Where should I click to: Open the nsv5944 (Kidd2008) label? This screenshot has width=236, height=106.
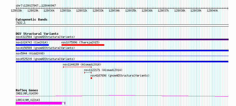tap(30, 53)
